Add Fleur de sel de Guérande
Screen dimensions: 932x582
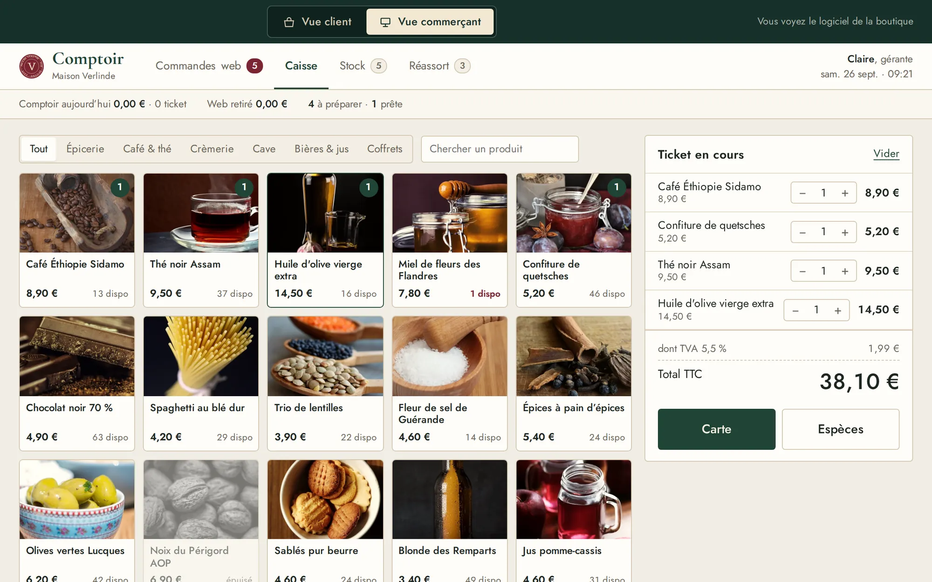pyautogui.click(x=450, y=384)
